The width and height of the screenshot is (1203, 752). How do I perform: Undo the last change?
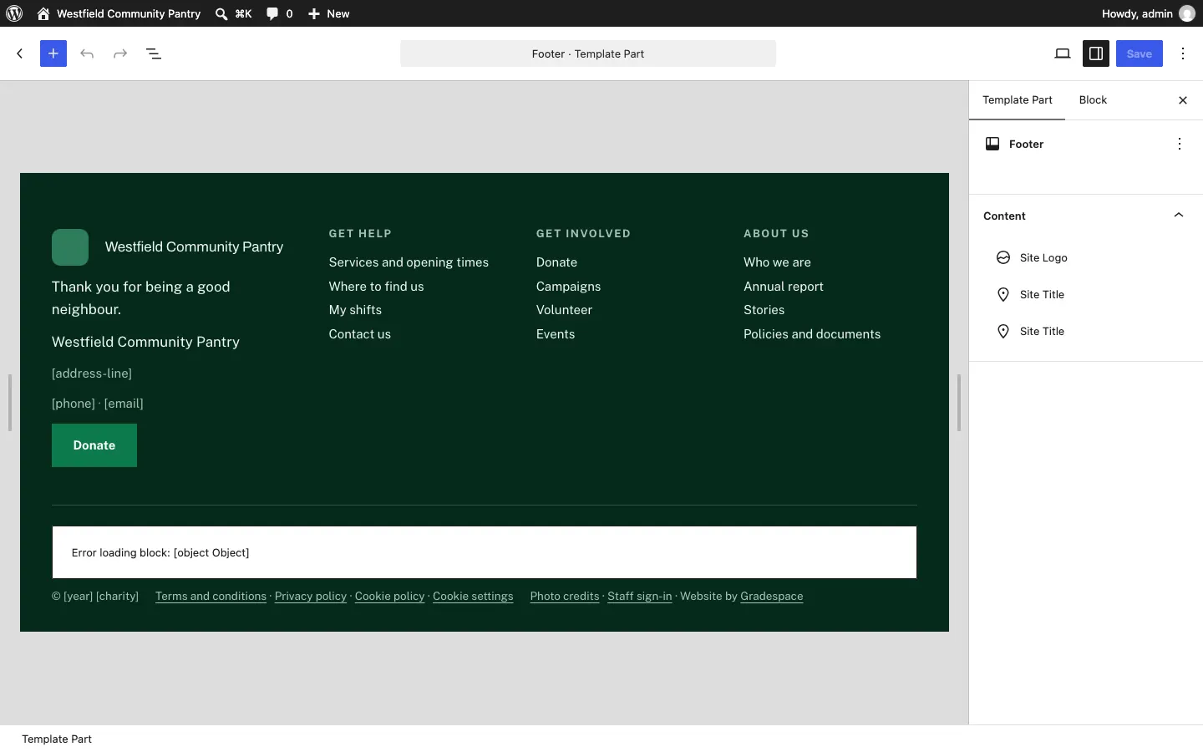(87, 53)
